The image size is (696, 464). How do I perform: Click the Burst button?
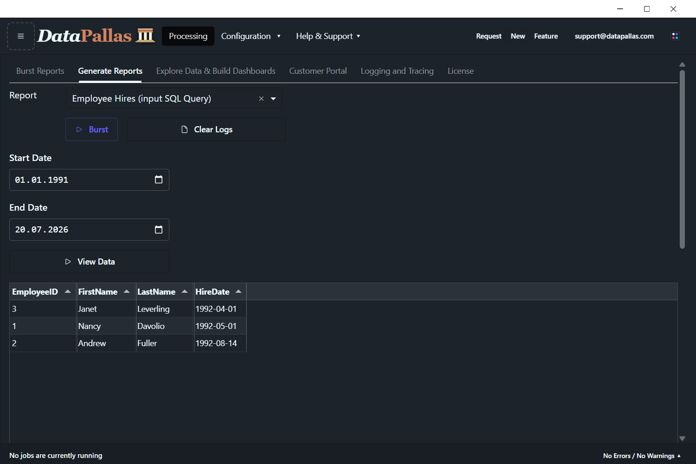pyautogui.click(x=91, y=129)
